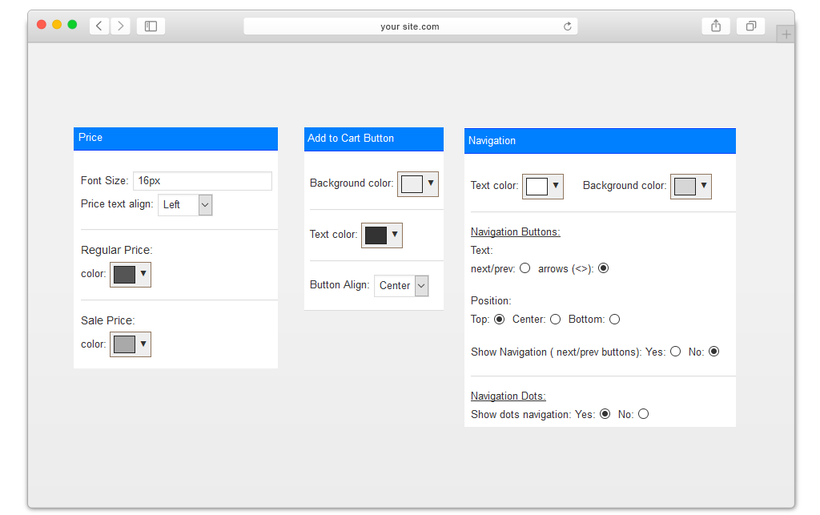Click Add to Cart black text color swatch
The height and width of the screenshot is (515, 820).
click(376, 235)
